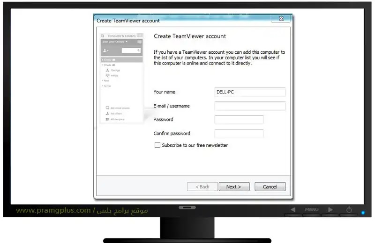Viewport: 375px width, 243px height.
Task: Enable Subscribe to our free newsletter checkbox
Action: coord(157,145)
